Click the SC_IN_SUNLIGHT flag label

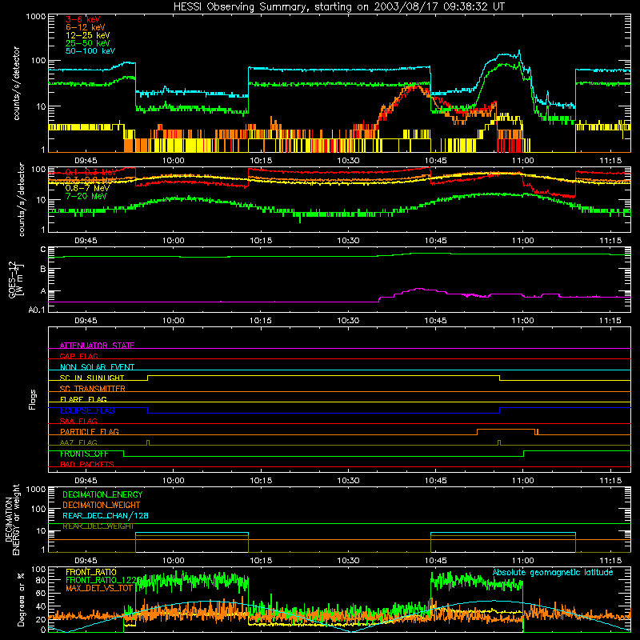point(92,378)
